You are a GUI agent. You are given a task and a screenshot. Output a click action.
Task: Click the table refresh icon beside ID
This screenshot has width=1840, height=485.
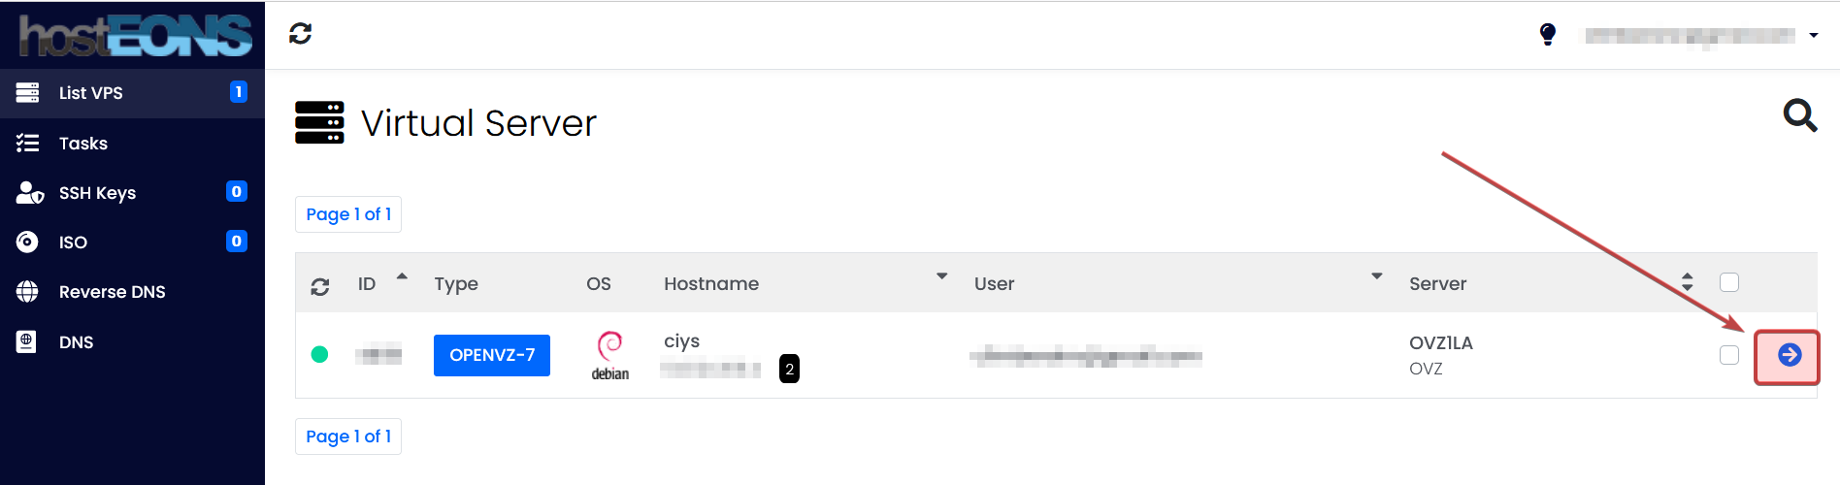[320, 286]
